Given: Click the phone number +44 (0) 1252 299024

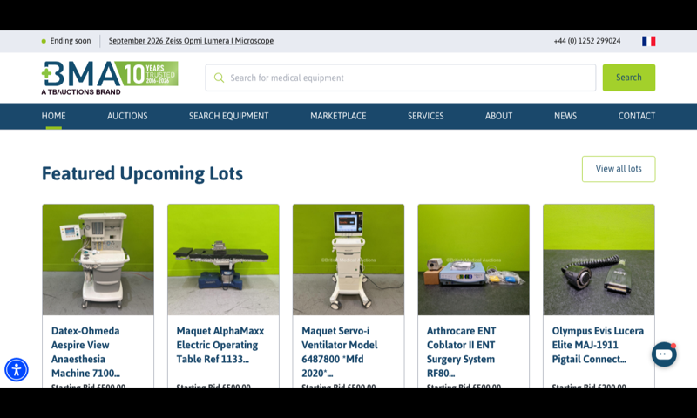Looking at the screenshot, I should tap(586, 41).
